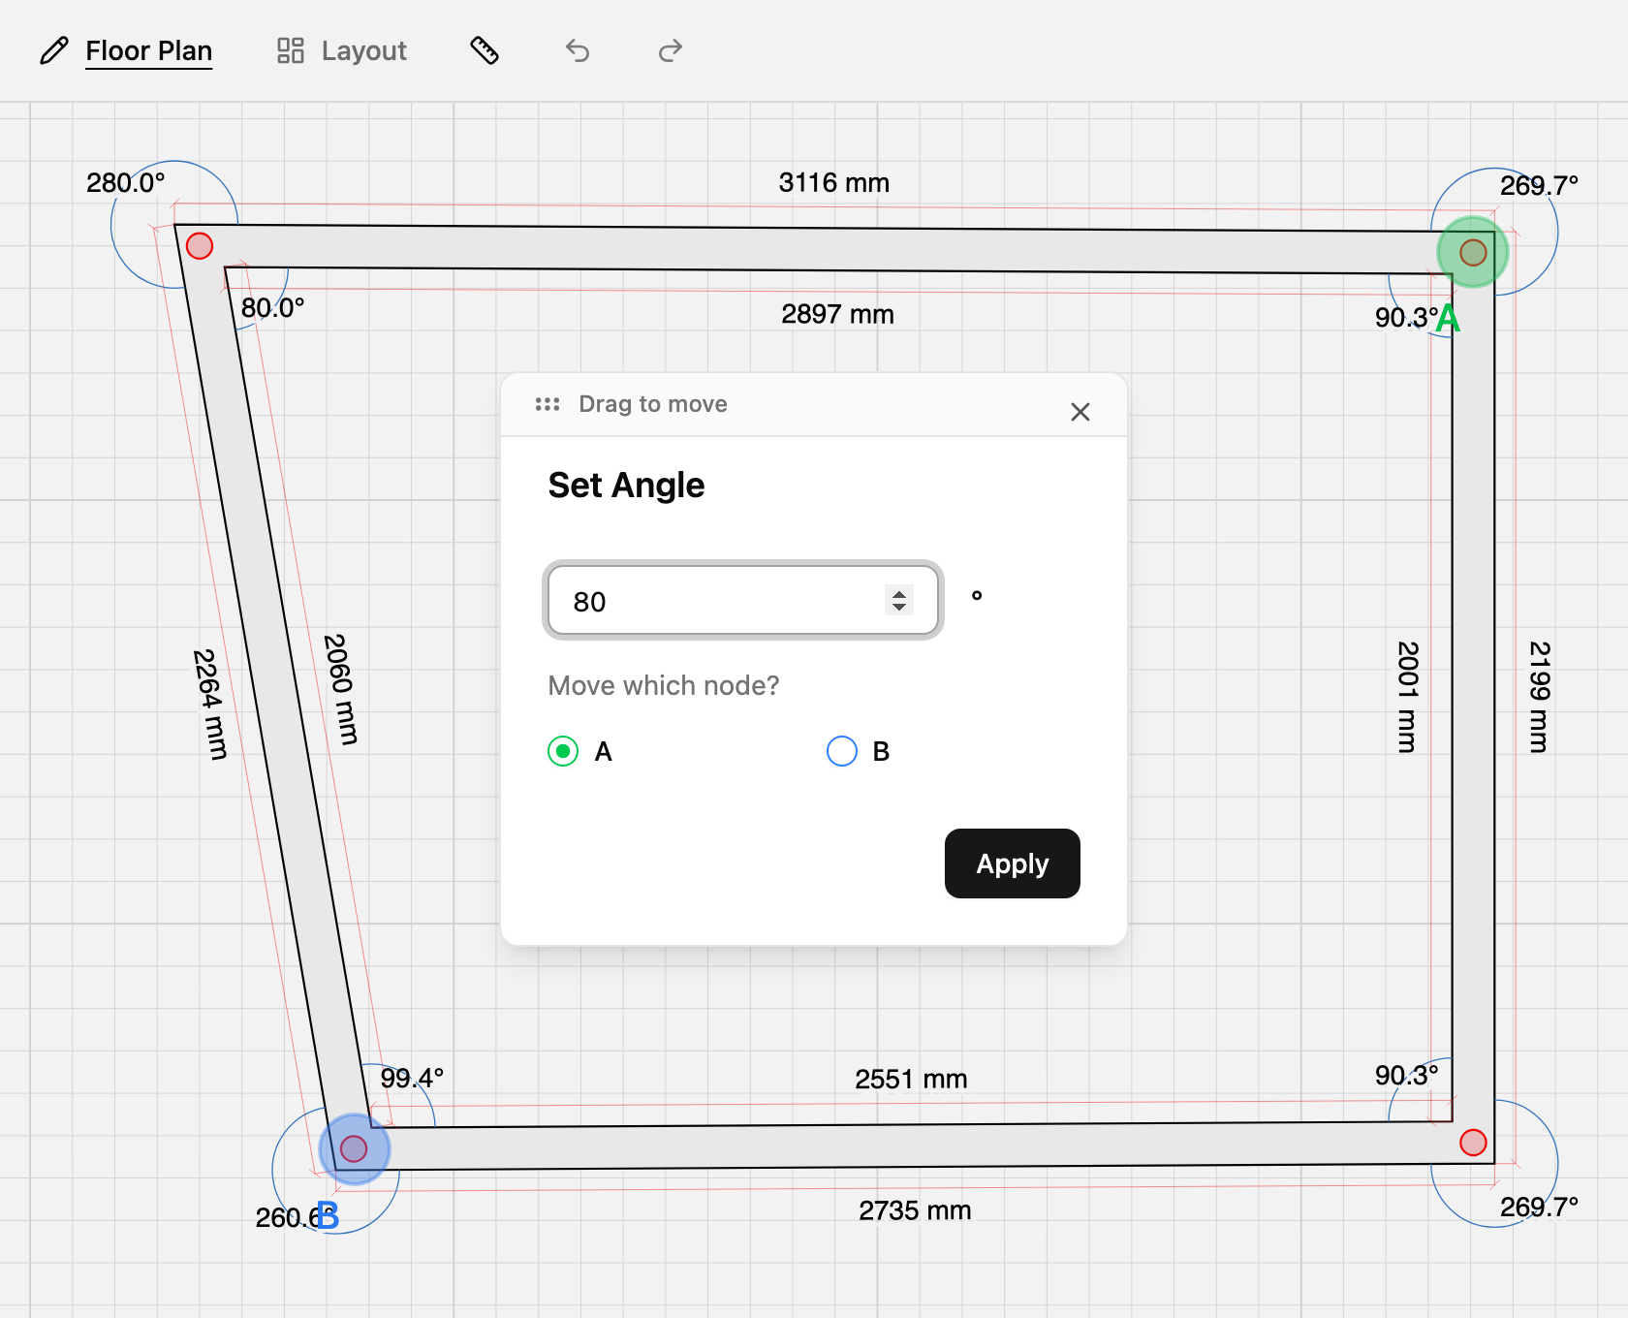Click the green node A handle

[1473, 252]
